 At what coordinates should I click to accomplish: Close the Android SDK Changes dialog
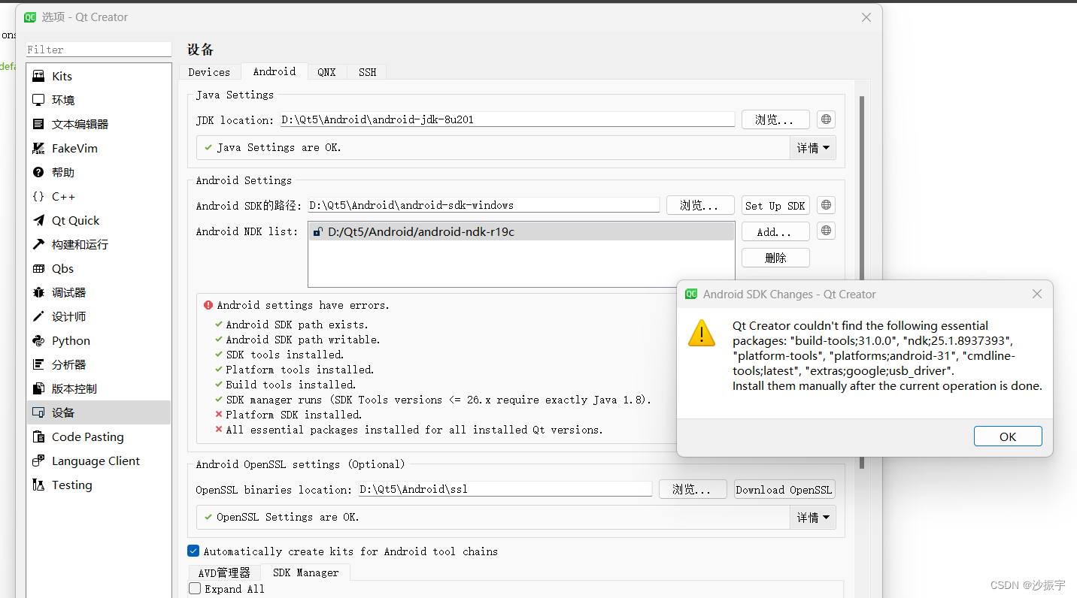coord(1037,294)
